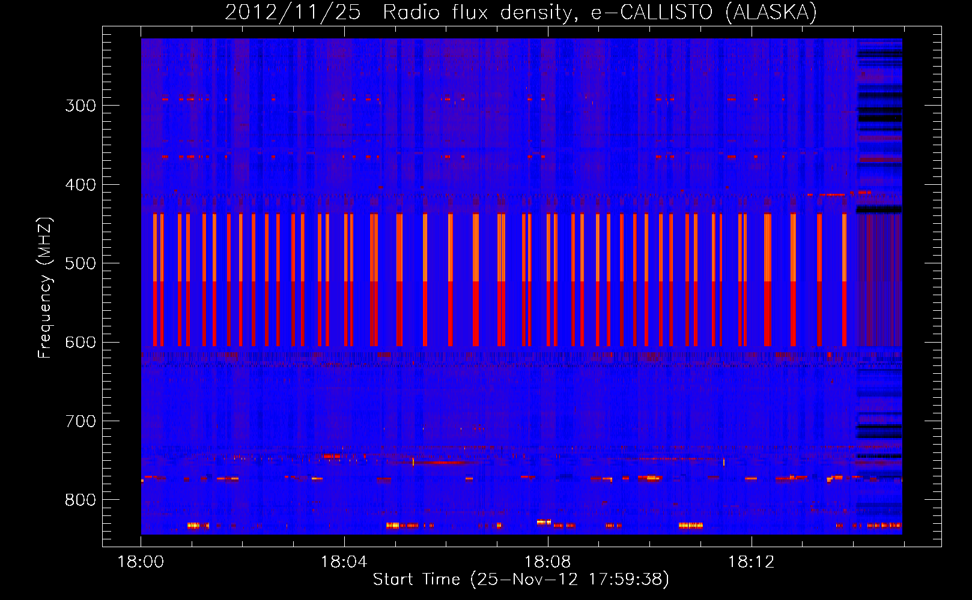Screen dimensions: 972x600
Task: Click the 300 frequency tick label
Action: click(80, 106)
